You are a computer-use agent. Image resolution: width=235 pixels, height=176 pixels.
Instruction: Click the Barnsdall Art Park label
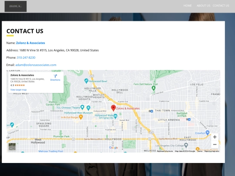(x=182, y=114)
